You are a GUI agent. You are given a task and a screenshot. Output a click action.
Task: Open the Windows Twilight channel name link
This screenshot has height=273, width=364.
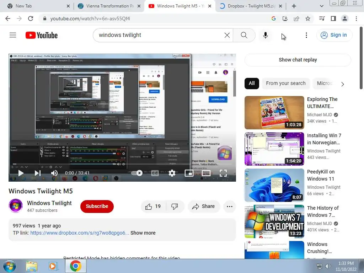point(49,203)
